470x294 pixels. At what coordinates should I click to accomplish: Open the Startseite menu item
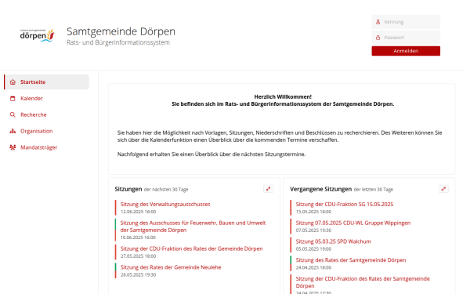click(46, 82)
